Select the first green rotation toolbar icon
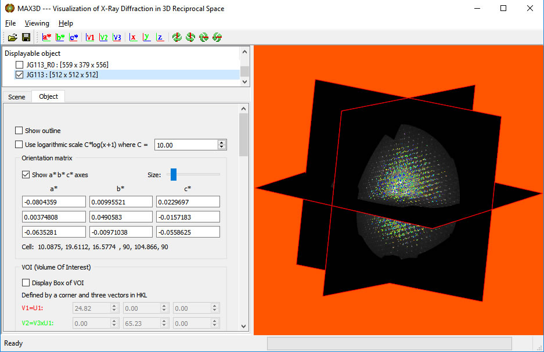Screen dimensions: 544x352 pyautogui.click(x=177, y=37)
